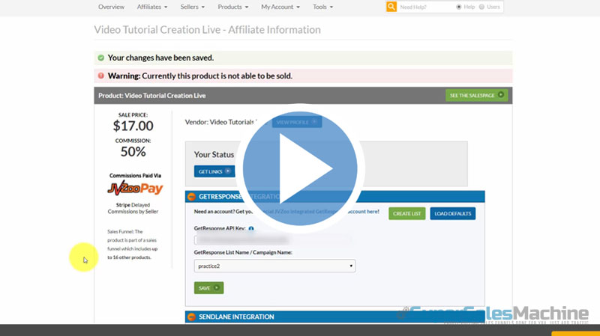Open the GetResponse campaign name dropdown
This screenshot has width=600, height=336.
274,266
